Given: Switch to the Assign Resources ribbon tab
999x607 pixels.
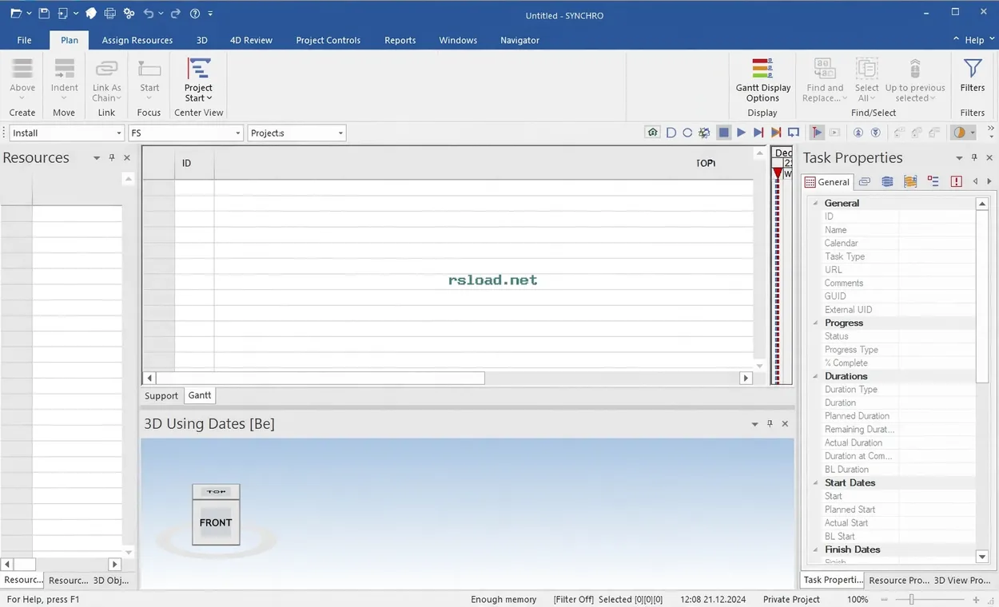Looking at the screenshot, I should click(137, 40).
